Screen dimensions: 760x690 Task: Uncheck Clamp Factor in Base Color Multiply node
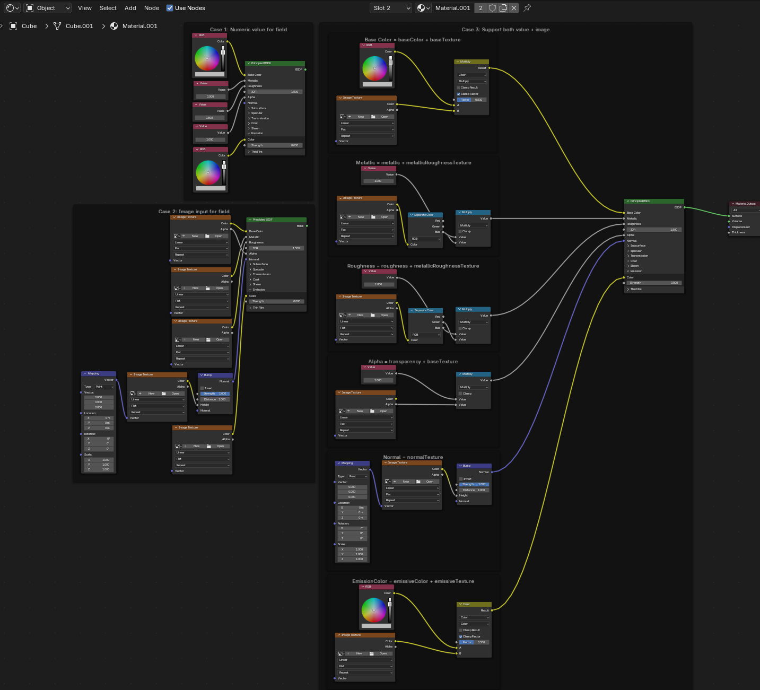pos(459,94)
